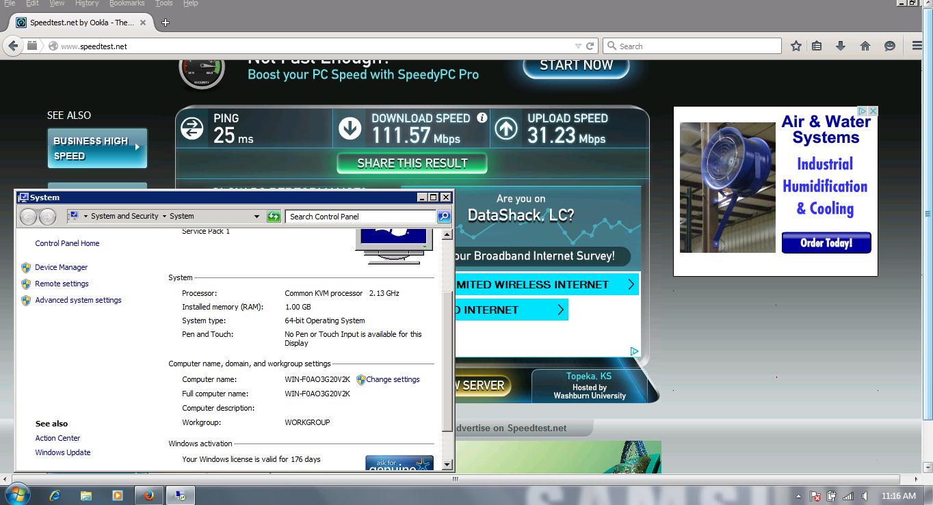Open the Tools menu
933x505 pixels.
click(164, 3)
